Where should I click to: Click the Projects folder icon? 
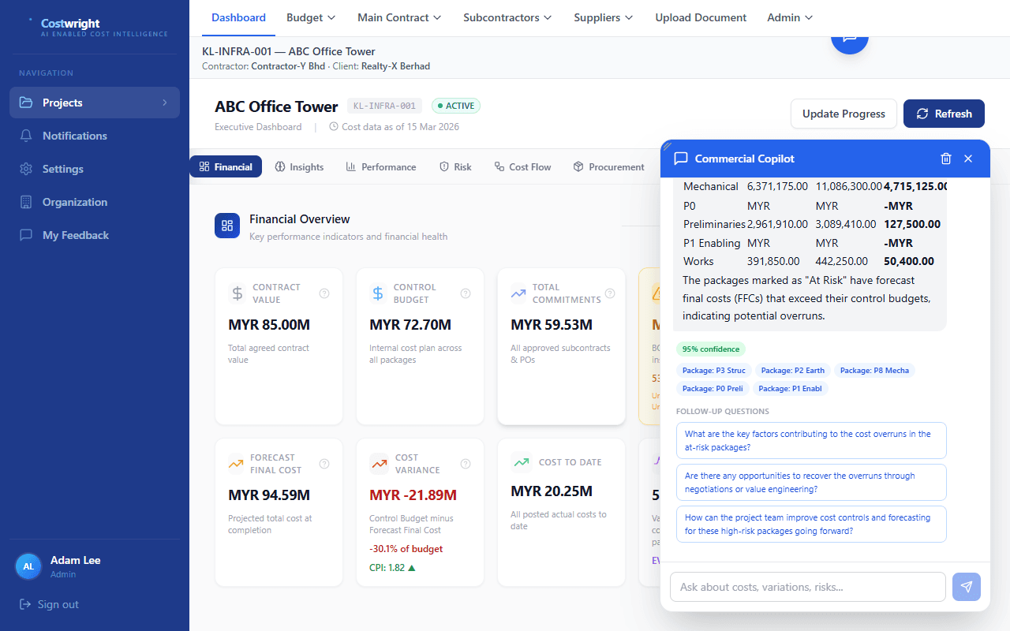(x=26, y=103)
